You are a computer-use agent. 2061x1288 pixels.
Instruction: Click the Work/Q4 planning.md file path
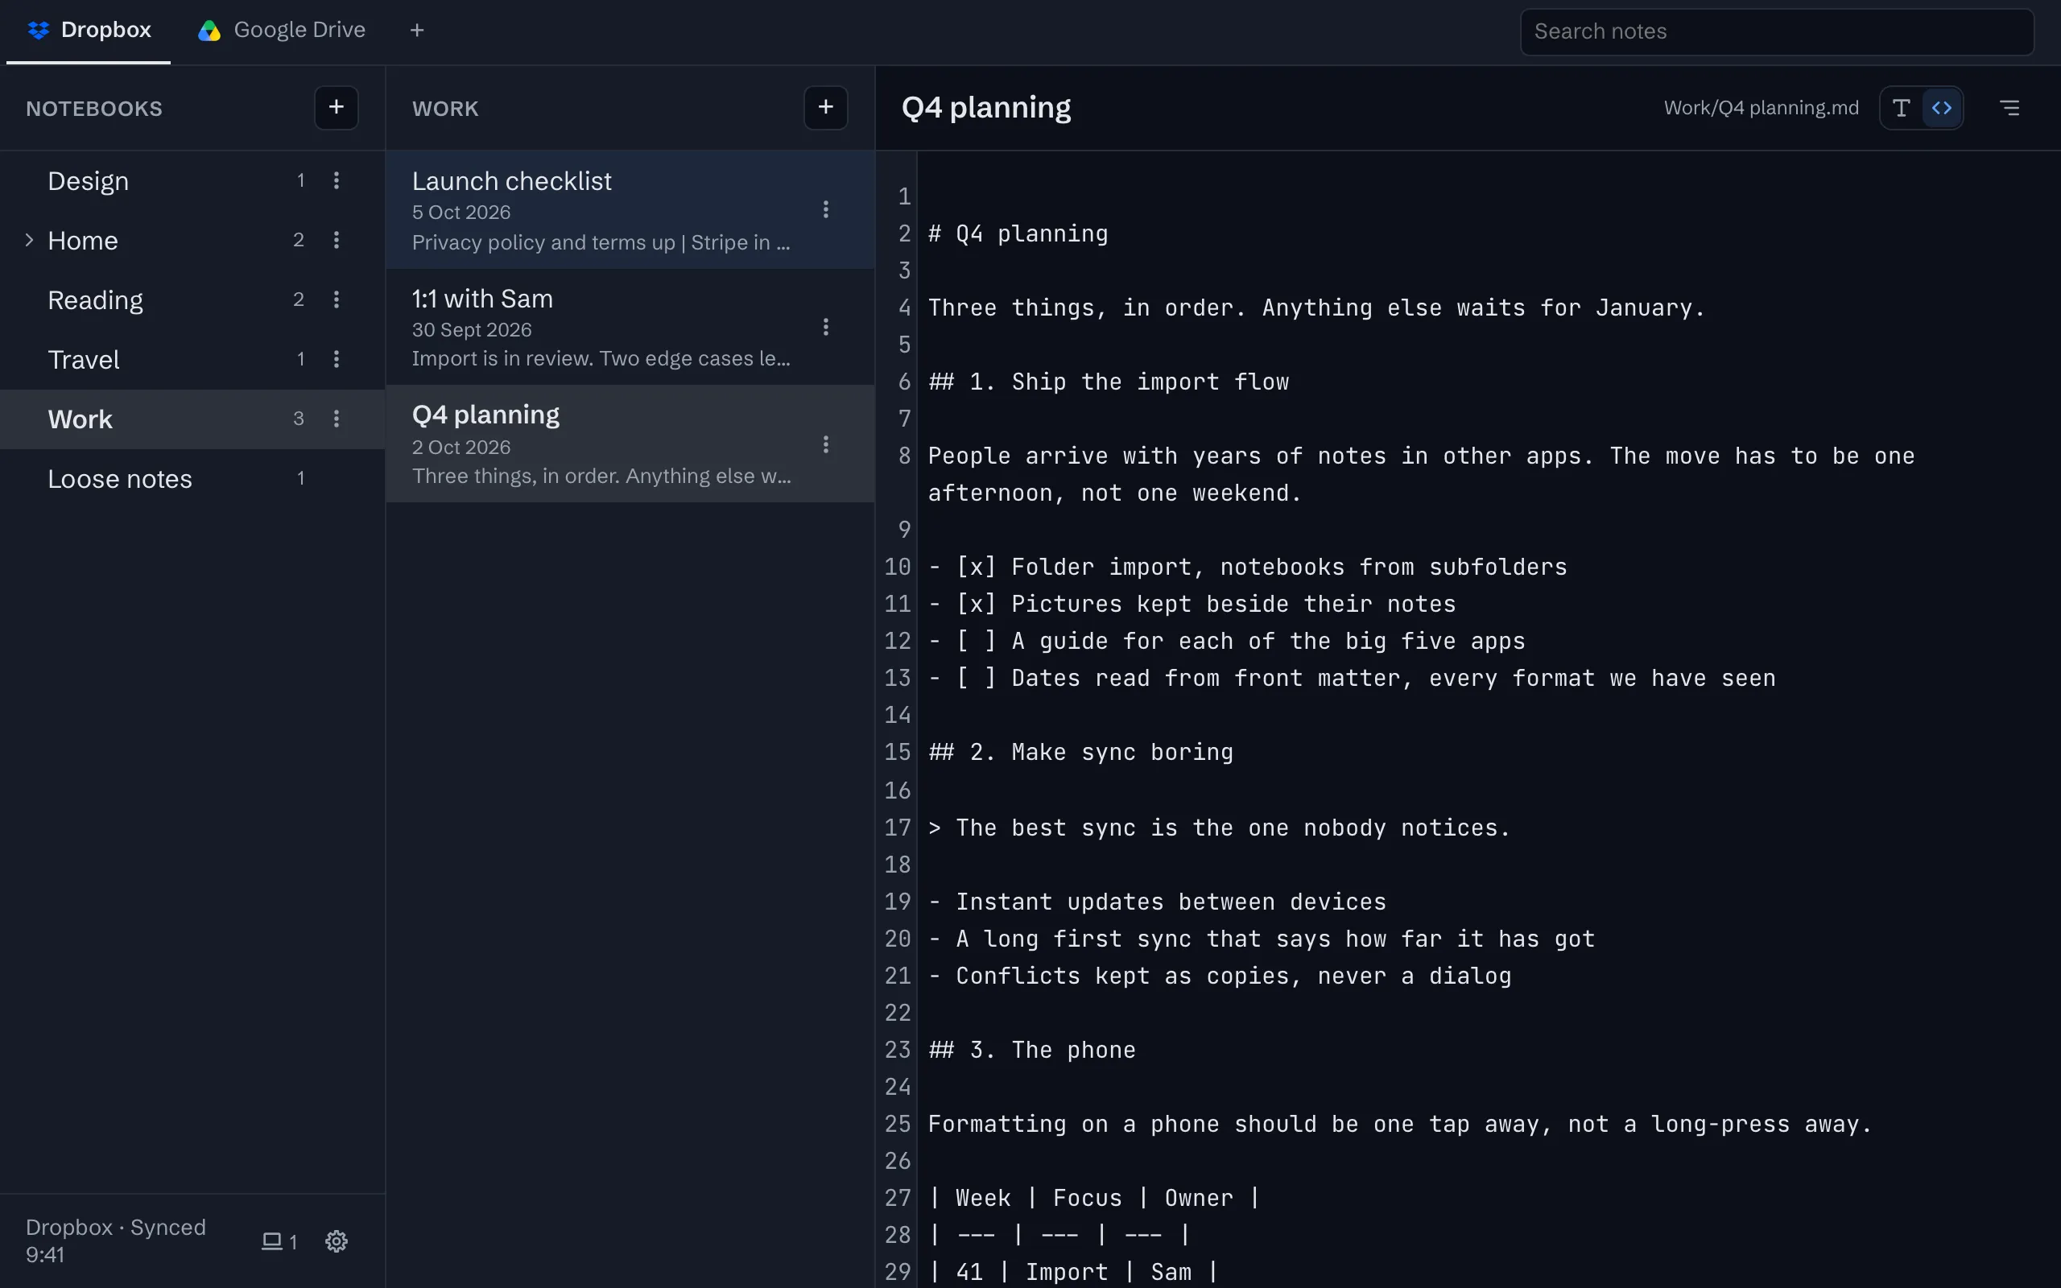pos(1761,108)
